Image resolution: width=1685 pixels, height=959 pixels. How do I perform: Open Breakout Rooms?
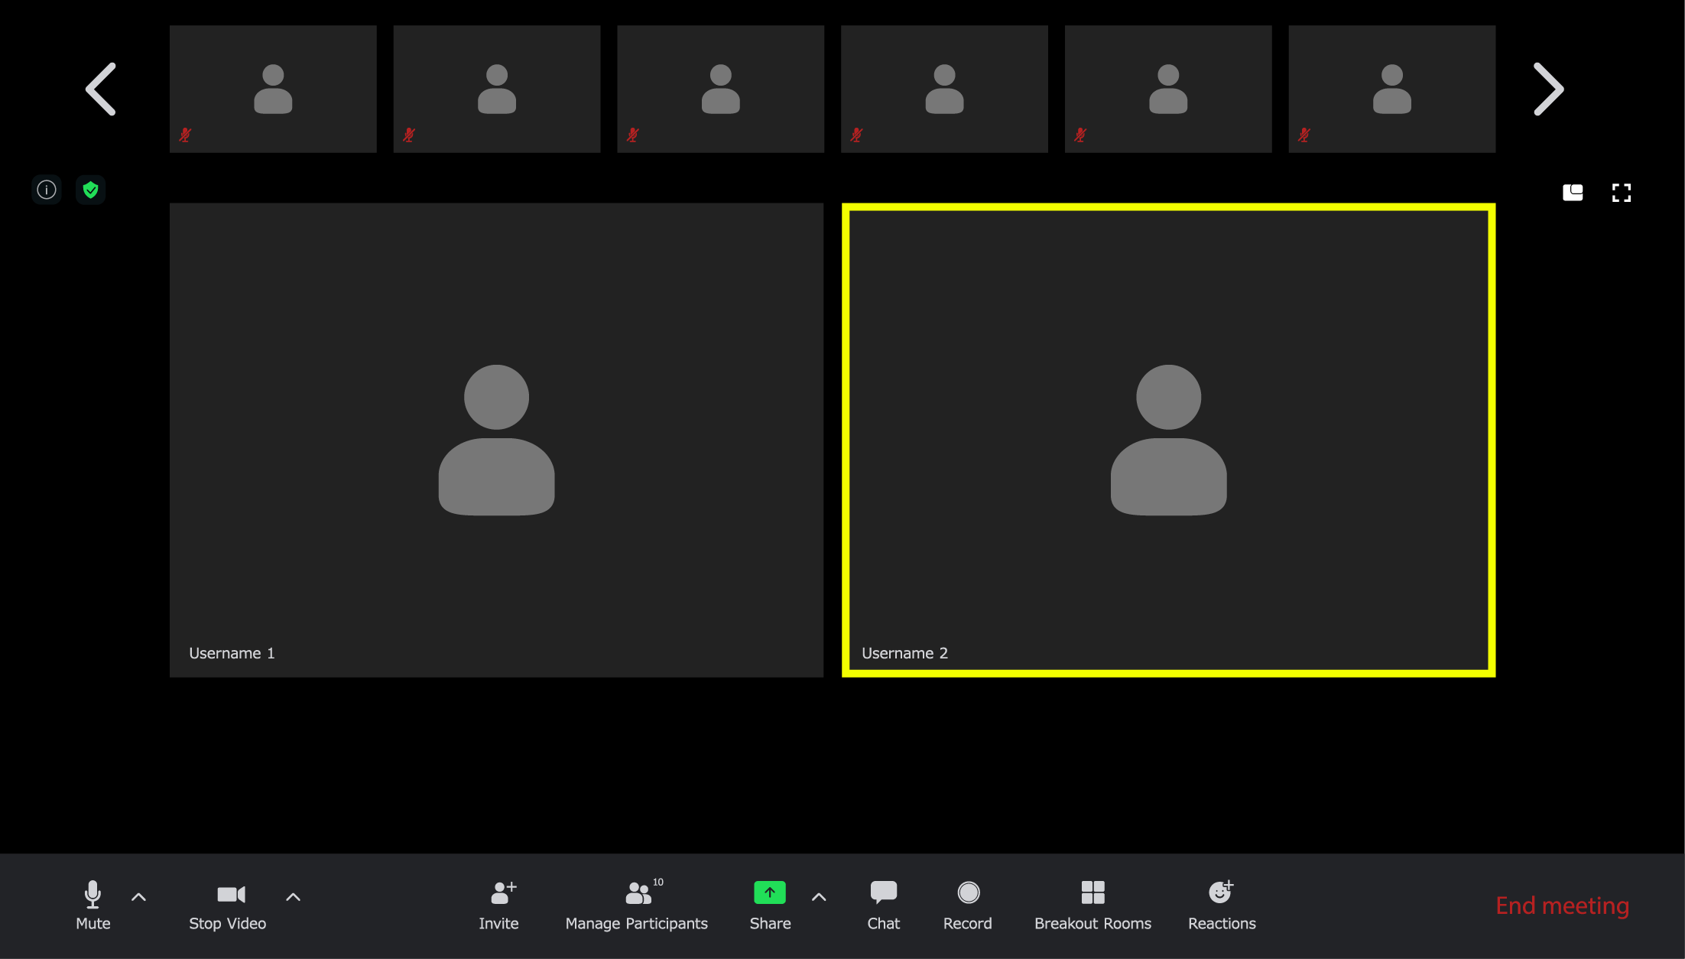click(x=1092, y=905)
